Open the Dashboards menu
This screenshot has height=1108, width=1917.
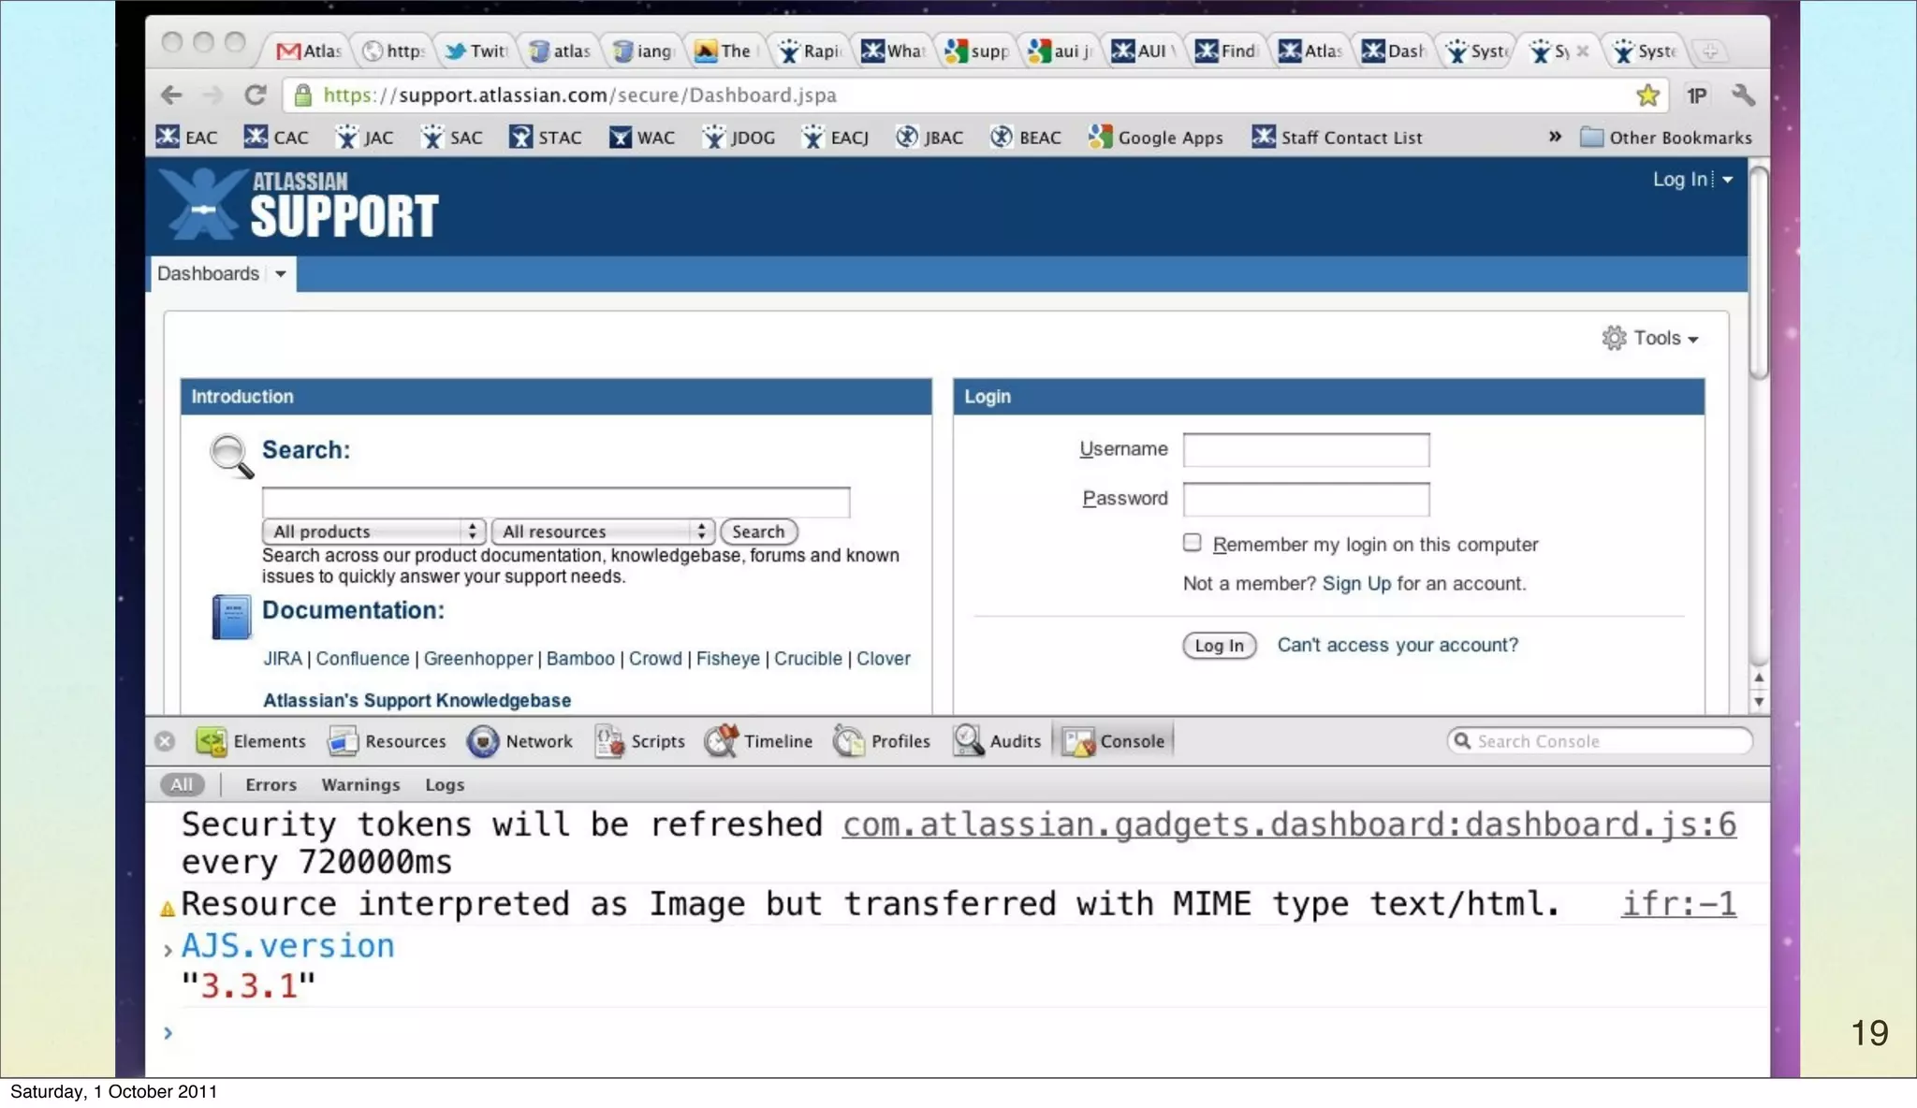[222, 274]
